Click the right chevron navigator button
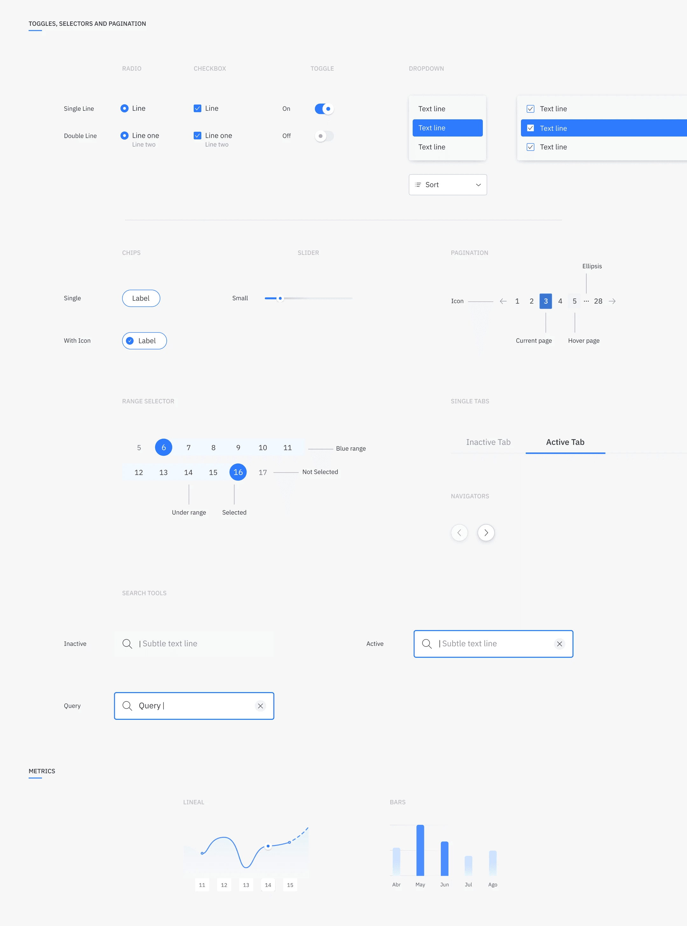687x926 pixels. 486,533
